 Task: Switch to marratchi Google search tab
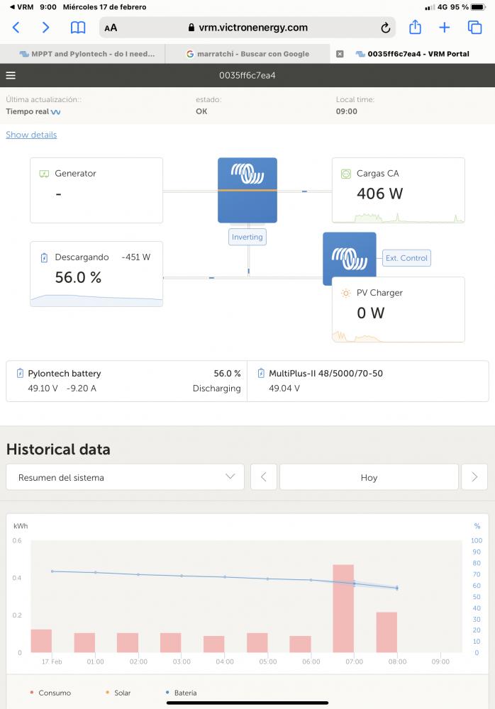pos(247,54)
